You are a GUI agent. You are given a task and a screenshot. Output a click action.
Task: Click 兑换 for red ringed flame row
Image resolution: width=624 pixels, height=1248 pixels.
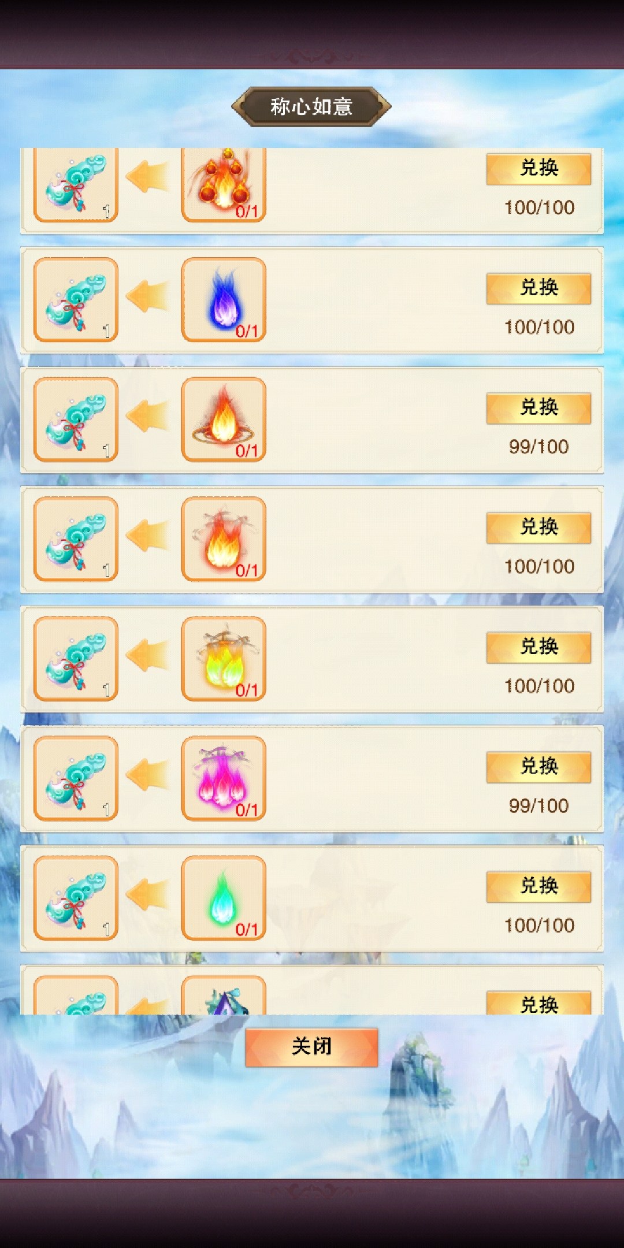(538, 408)
